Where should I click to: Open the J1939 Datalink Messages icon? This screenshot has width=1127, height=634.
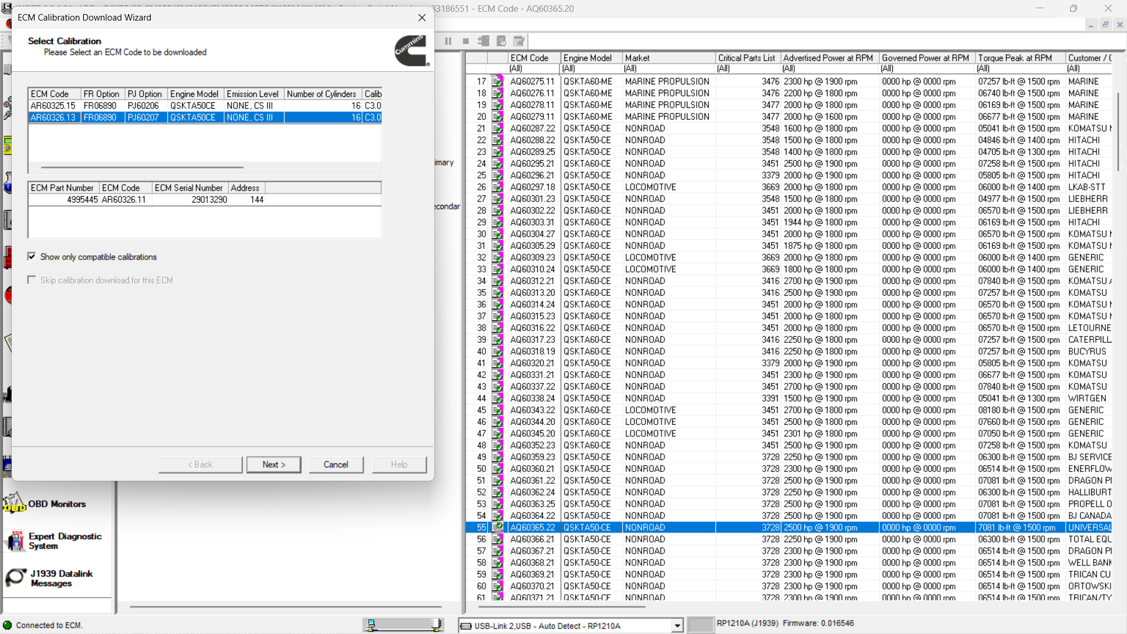pos(16,578)
